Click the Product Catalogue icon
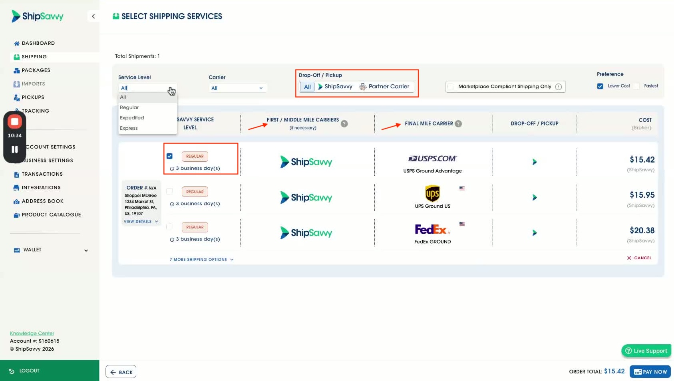This screenshot has width=674, height=381. pyautogui.click(x=16, y=215)
